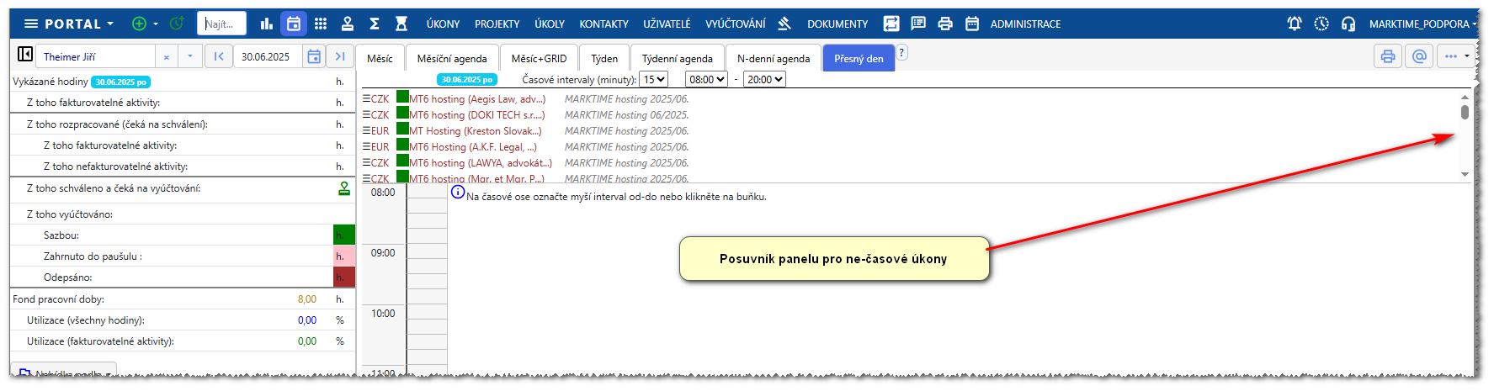This screenshot has height=391, width=1494.
Task: Open the notifications bell icon
Action: 1295,24
